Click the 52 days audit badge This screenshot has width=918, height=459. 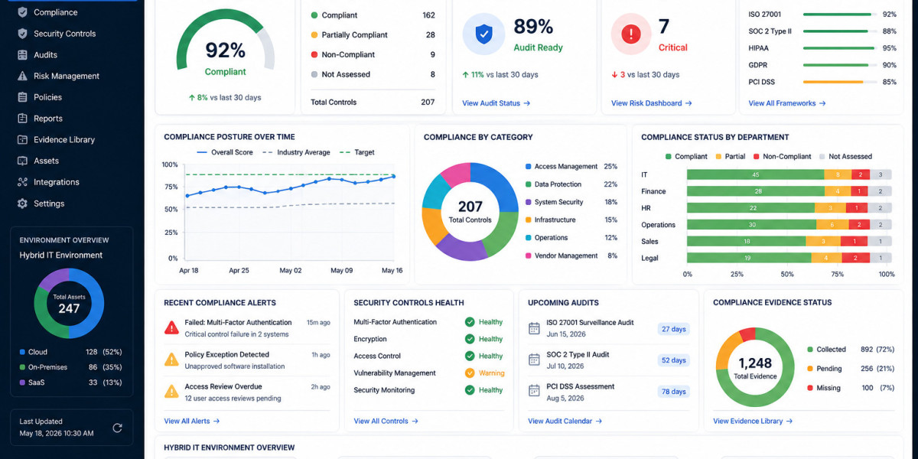pyautogui.click(x=674, y=360)
